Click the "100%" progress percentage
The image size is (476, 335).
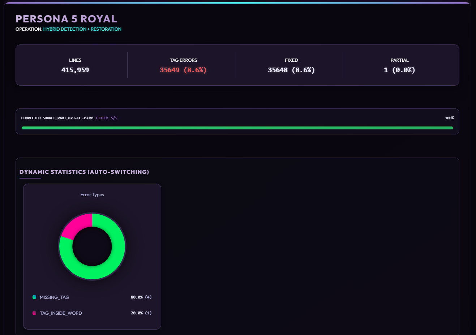[x=449, y=118]
